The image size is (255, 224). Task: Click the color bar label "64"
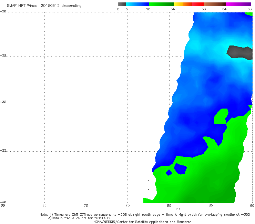click(x=224, y=9)
